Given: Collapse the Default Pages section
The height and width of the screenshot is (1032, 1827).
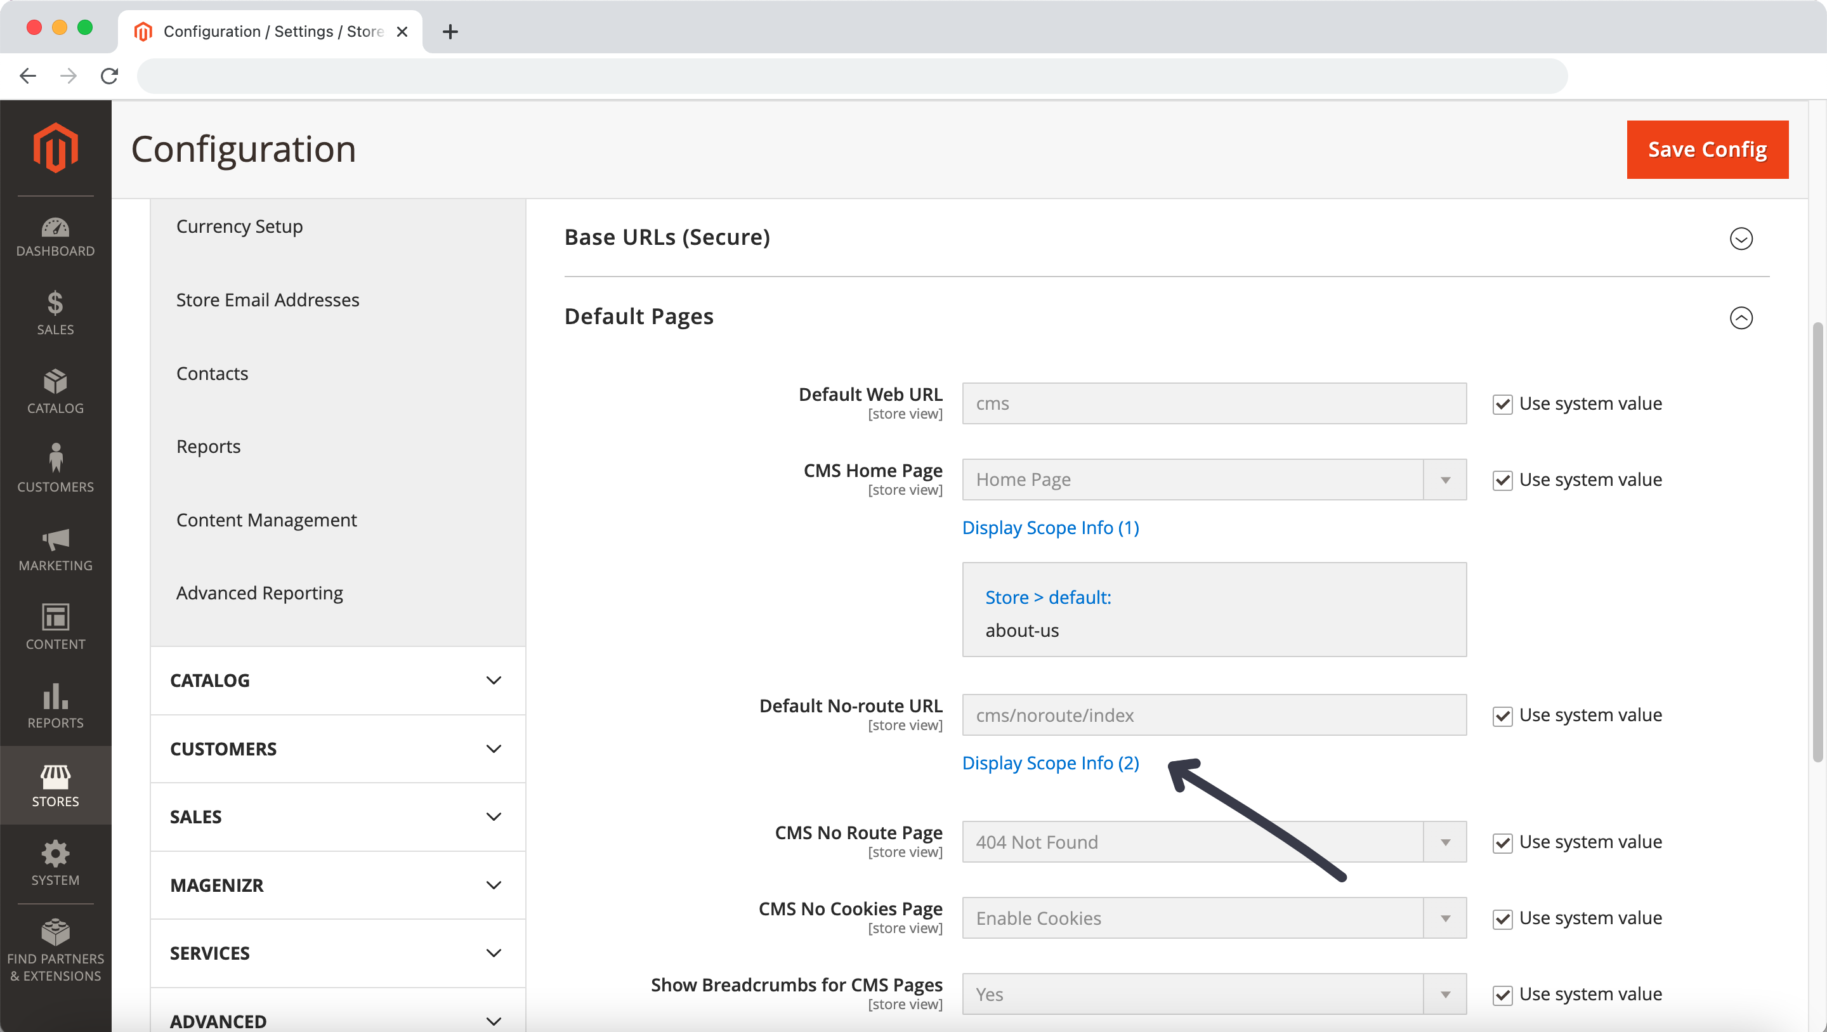Looking at the screenshot, I should coord(1741,317).
